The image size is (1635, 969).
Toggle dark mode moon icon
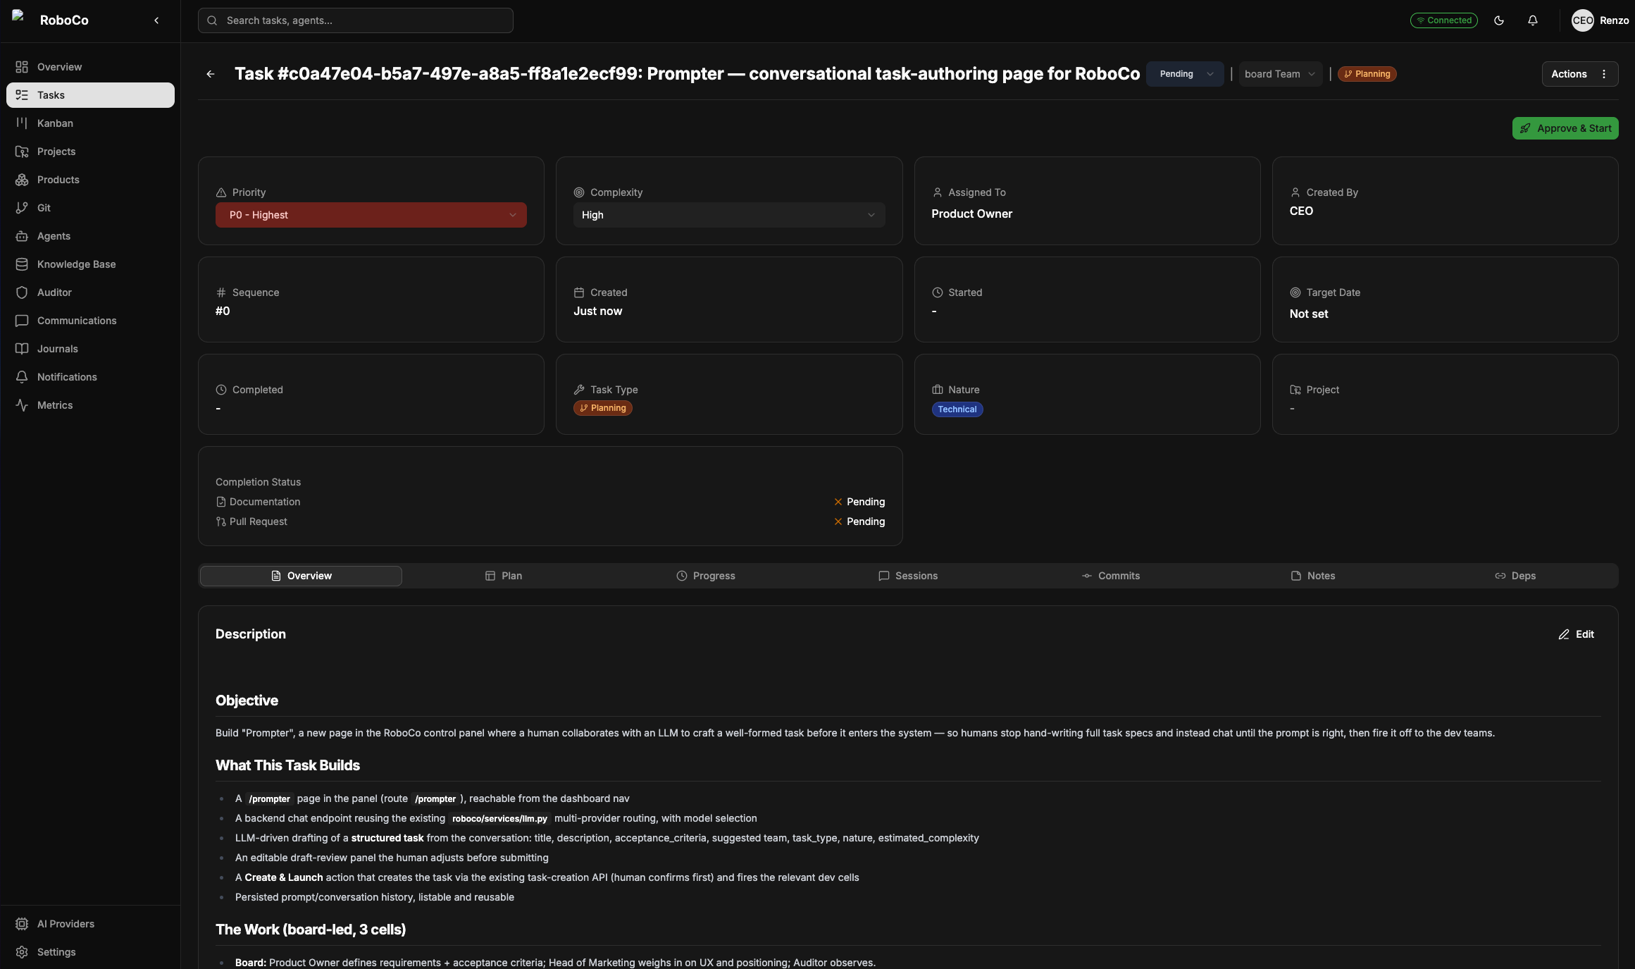click(1499, 20)
